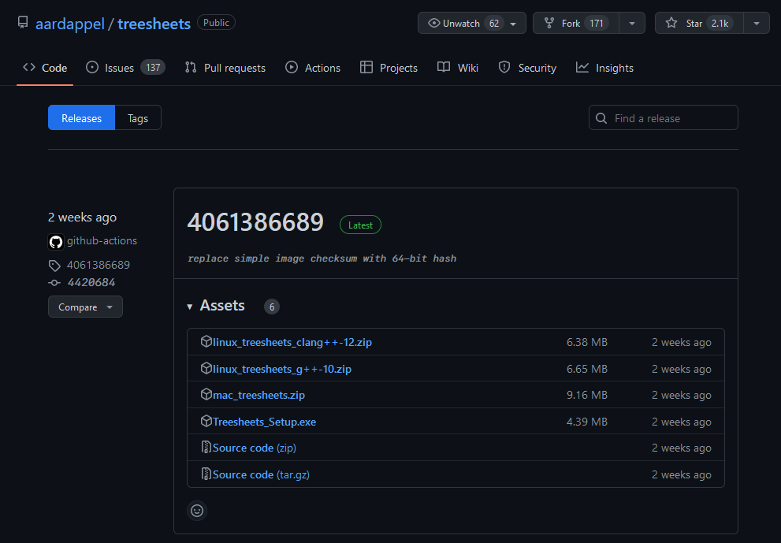Open the Projects tab
781x543 pixels.
389,68
